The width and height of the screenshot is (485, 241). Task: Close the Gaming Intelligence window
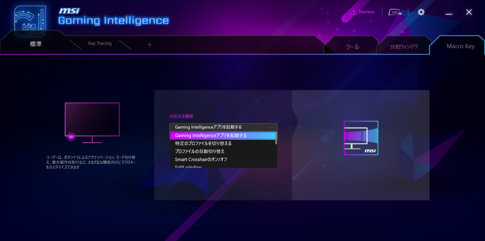point(469,12)
